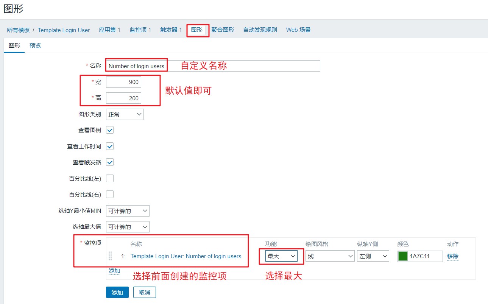Click the 绘图风格 column header
Image resolution: width=488 pixels, height=304 pixels.
tap(317, 244)
